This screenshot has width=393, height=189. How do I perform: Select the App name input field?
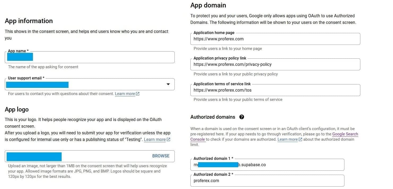(89, 57)
